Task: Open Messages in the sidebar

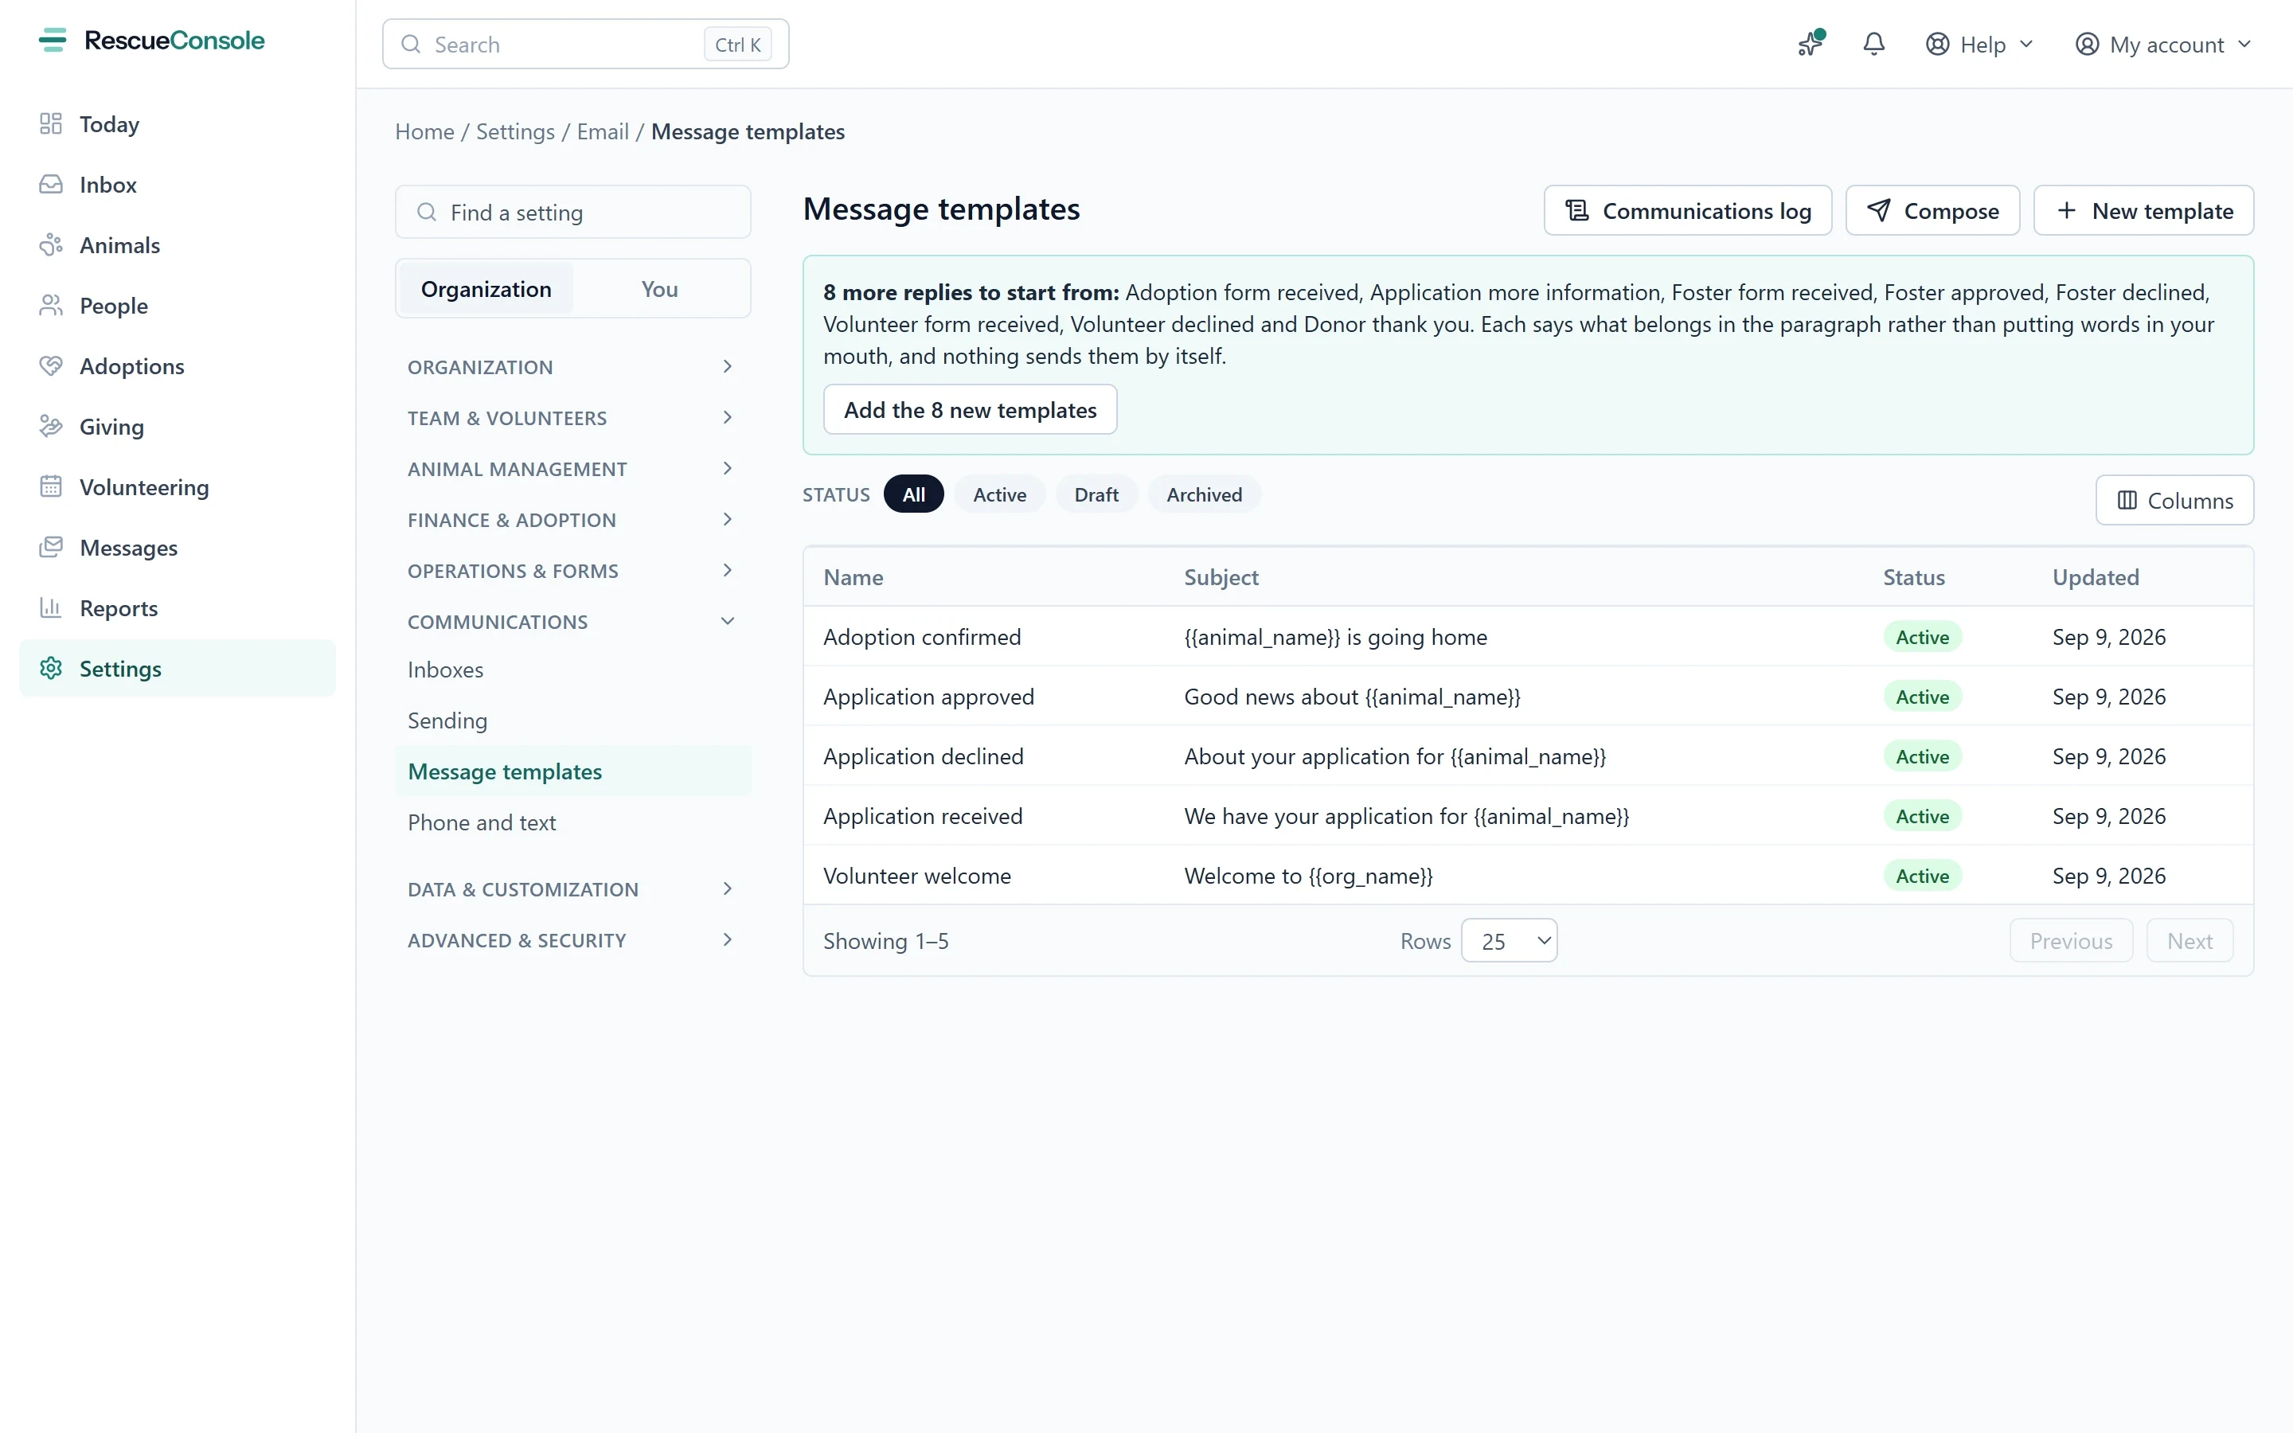Action: pos(178,548)
